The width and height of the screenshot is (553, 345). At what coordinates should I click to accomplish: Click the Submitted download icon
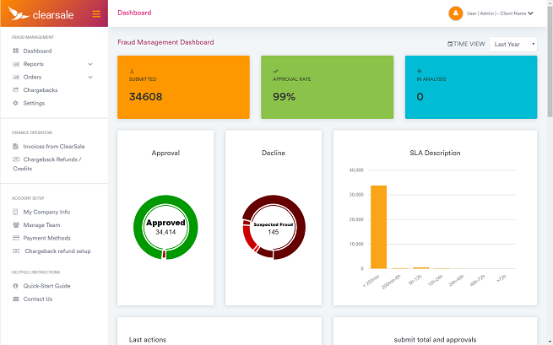tap(132, 71)
